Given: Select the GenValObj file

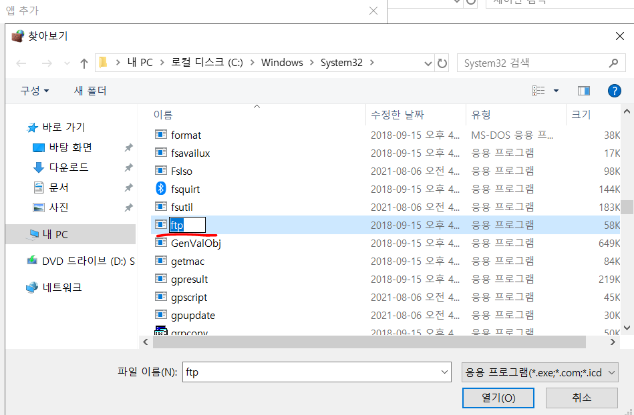Looking at the screenshot, I should 196,243.
